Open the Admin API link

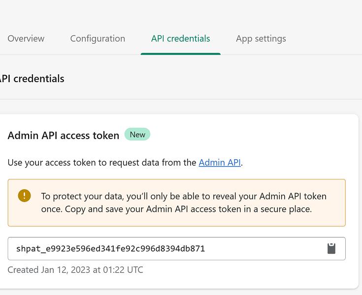pyautogui.click(x=220, y=163)
